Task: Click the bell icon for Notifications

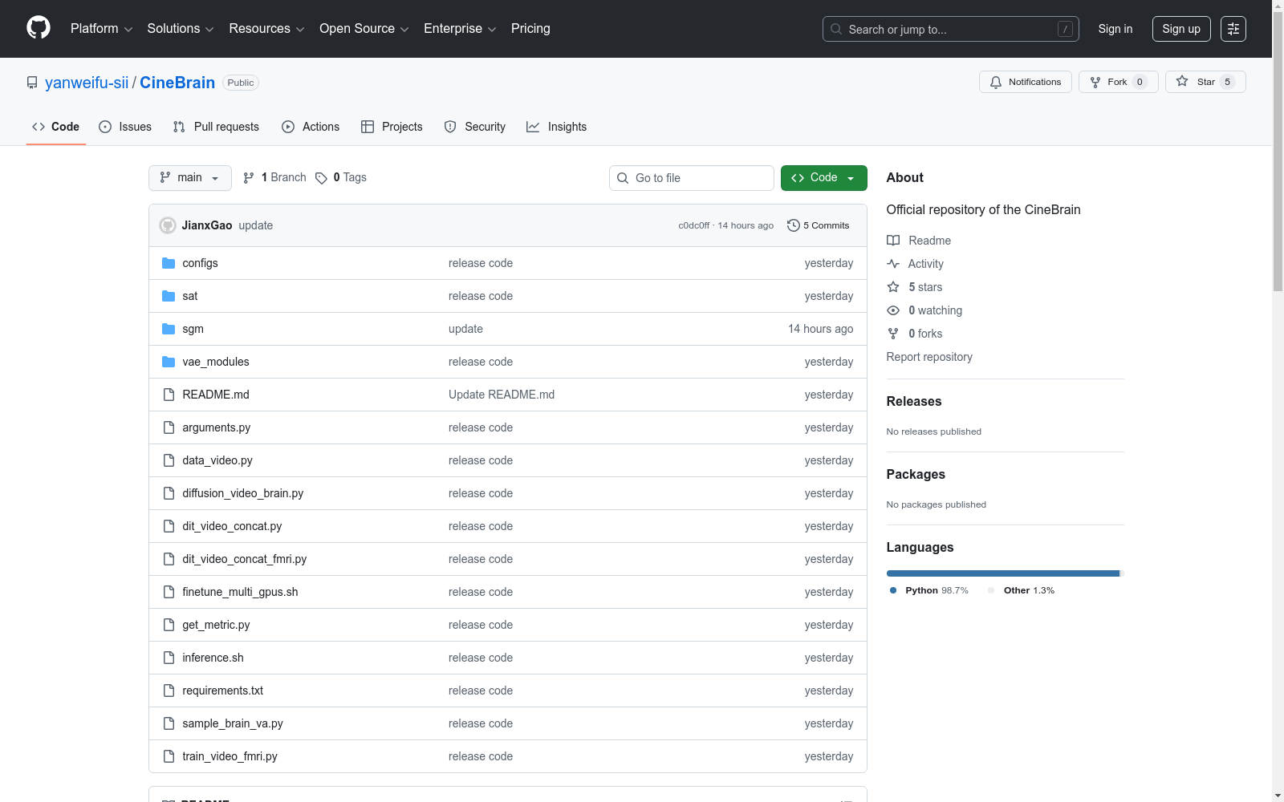Action: point(996,82)
